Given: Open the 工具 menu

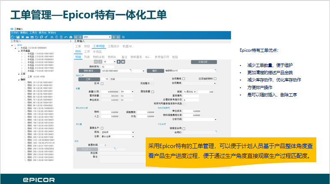Looking at the screenshot, I should click(33, 33).
